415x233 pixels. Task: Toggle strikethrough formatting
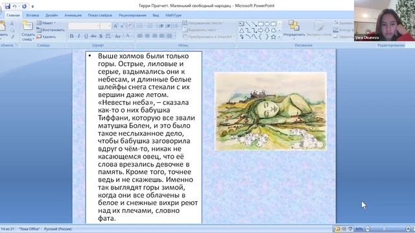(x=93, y=36)
